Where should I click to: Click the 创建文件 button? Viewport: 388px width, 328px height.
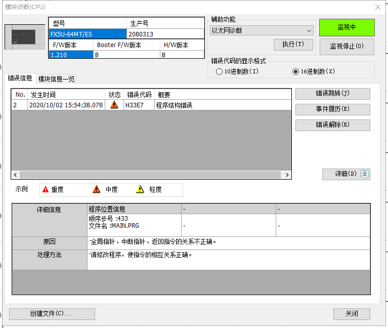click(52, 314)
